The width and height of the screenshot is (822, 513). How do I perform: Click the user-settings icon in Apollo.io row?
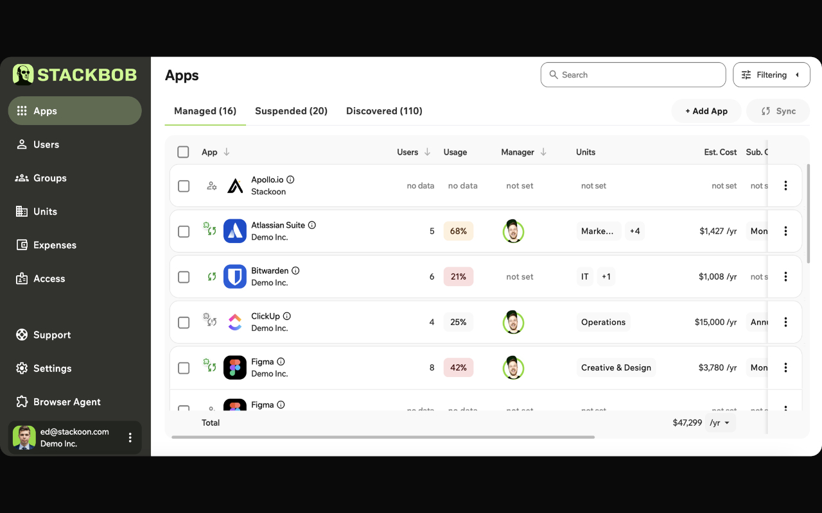point(211,186)
